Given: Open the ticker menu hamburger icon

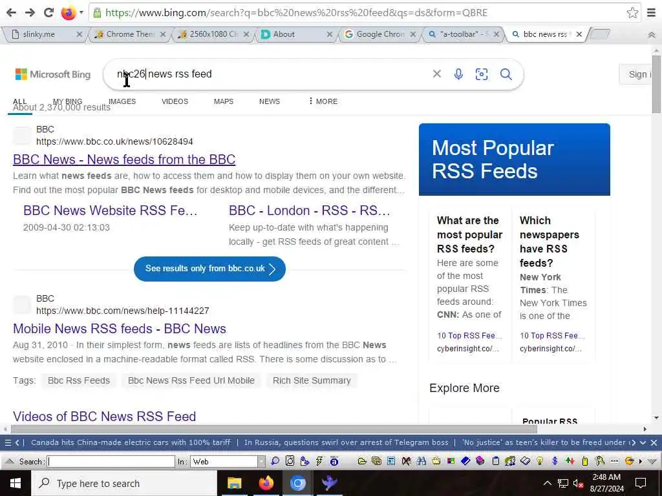Looking at the screenshot, I should pyautogui.click(x=8, y=442).
